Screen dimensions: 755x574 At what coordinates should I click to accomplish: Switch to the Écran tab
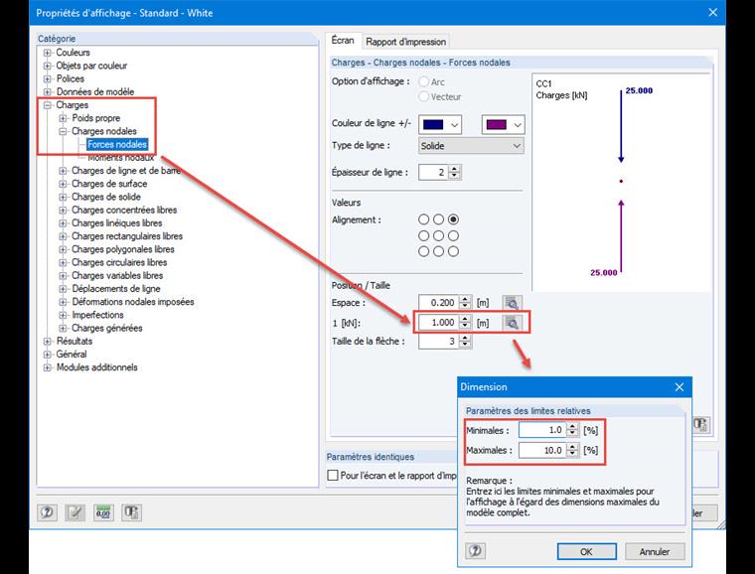click(x=343, y=41)
